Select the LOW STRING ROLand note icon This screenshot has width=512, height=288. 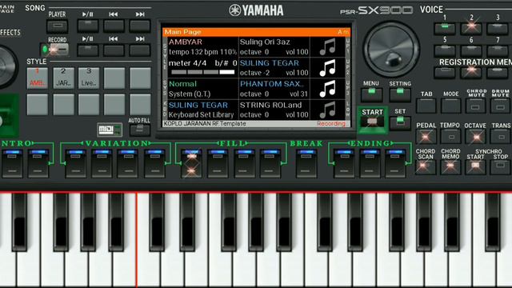327,110
